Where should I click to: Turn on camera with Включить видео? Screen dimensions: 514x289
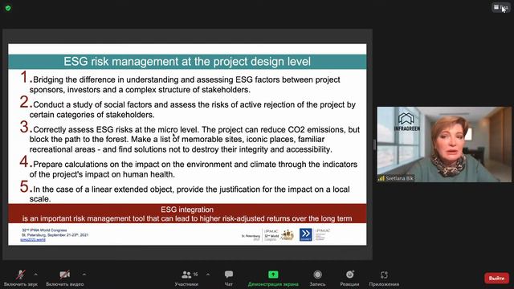tap(64, 279)
